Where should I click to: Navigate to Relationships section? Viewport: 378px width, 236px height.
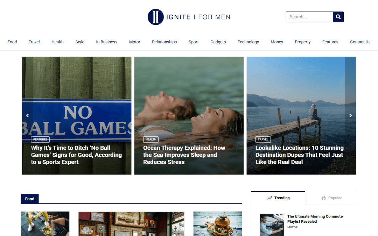click(164, 42)
